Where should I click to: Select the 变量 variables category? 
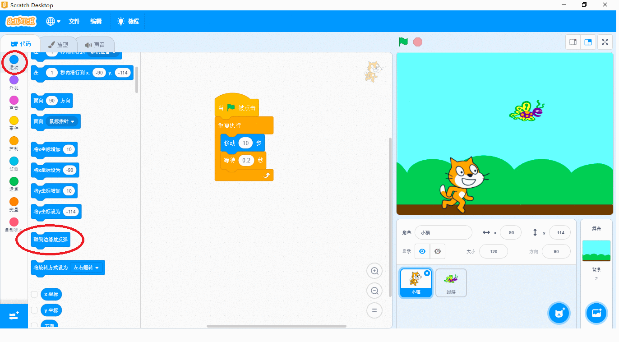(x=14, y=205)
